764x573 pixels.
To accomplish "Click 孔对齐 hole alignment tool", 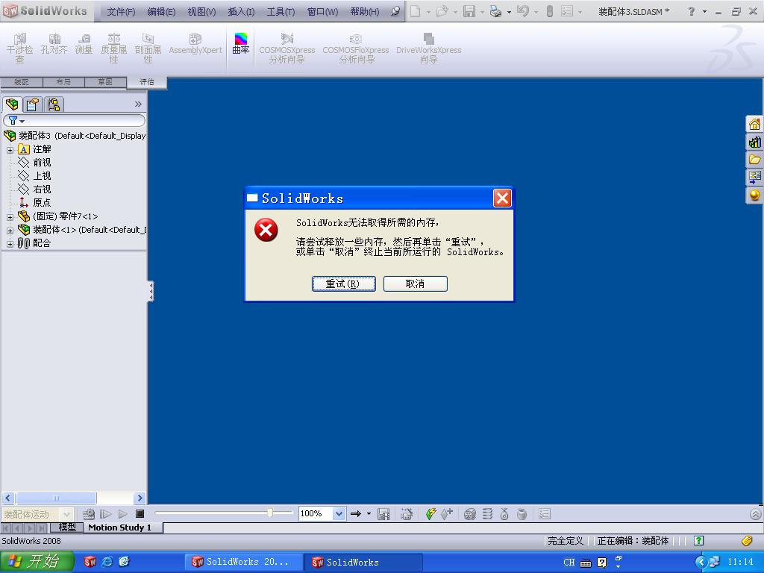I will 54,44.
